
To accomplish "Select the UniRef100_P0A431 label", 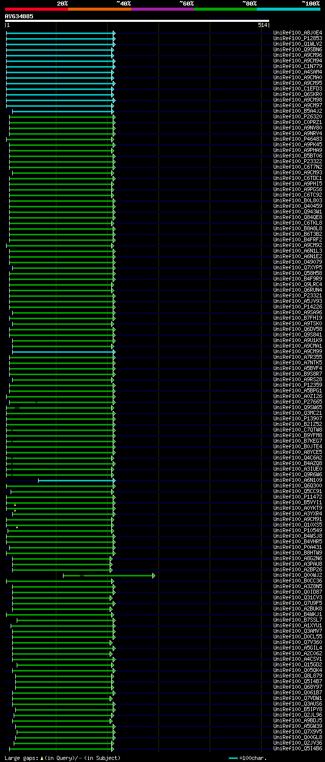I will pos(298,547).
